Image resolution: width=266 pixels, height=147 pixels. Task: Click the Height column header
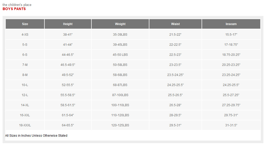68,24
